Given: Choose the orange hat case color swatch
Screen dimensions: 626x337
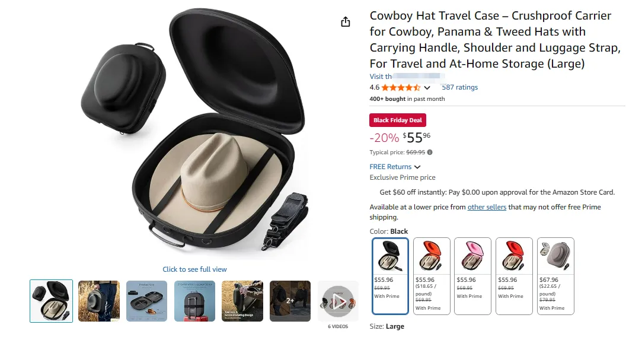Looking at the screenshot, I should [431, 275].
